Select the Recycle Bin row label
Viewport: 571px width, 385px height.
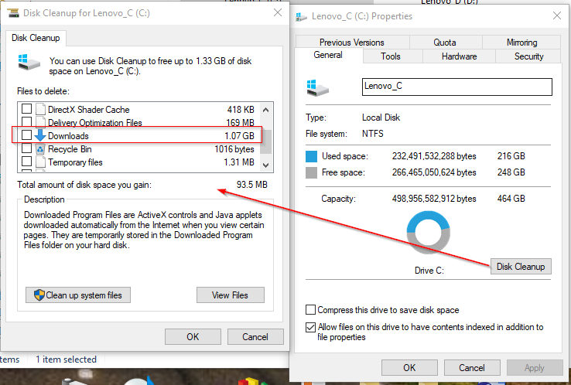pos(70,149)
